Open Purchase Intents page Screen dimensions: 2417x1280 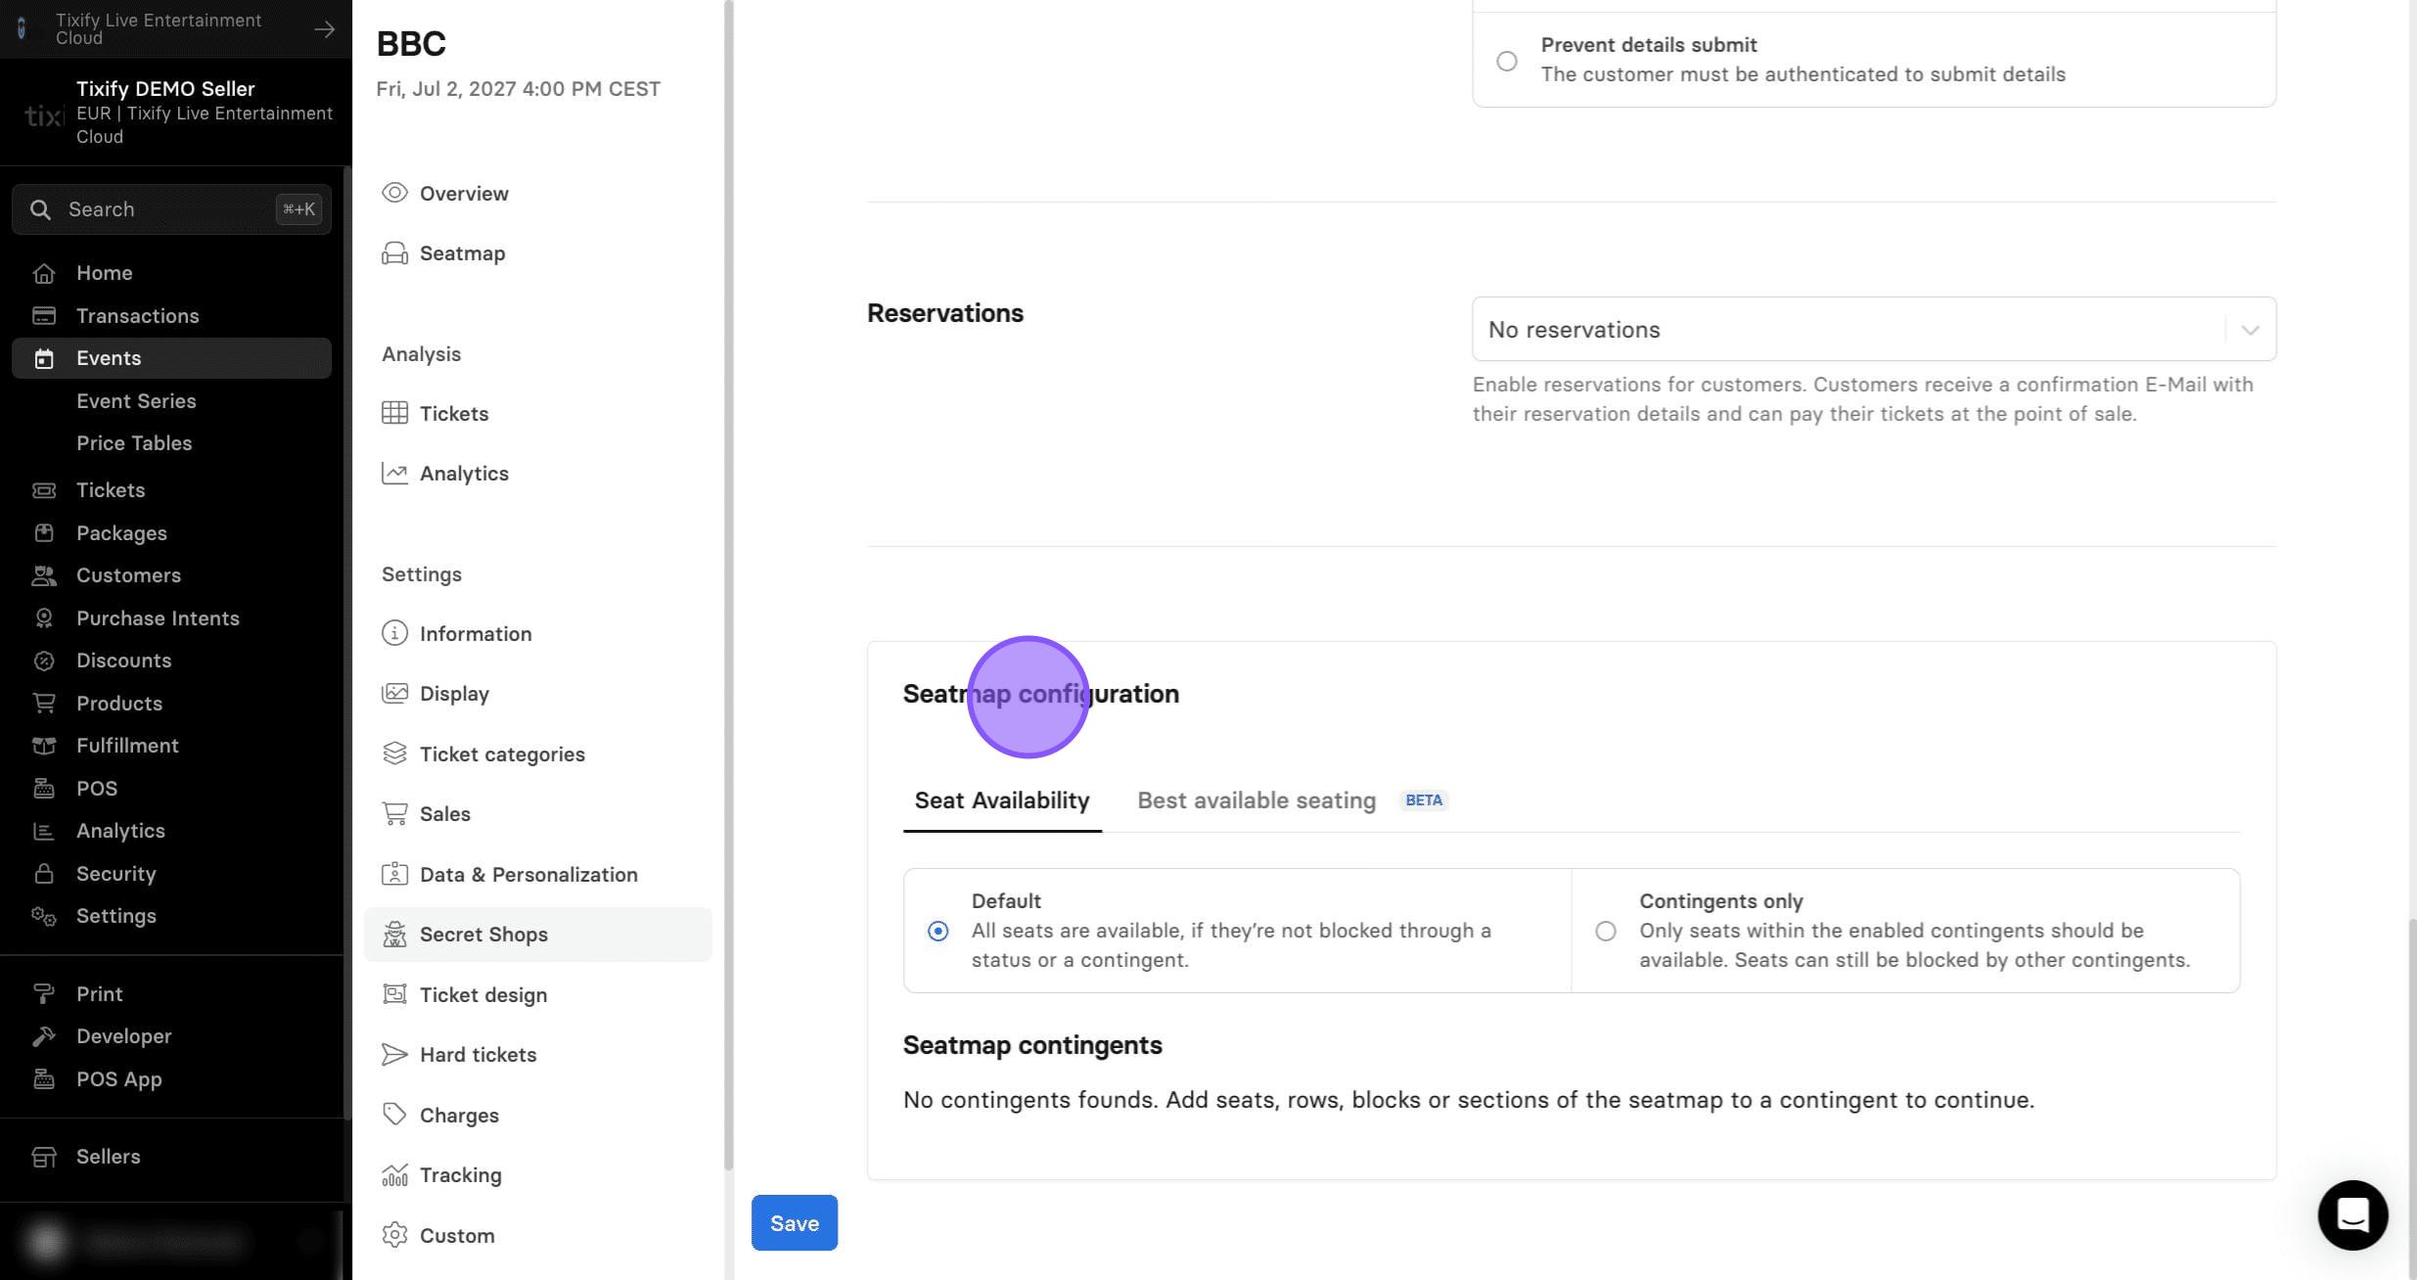(x=158, y=618)
